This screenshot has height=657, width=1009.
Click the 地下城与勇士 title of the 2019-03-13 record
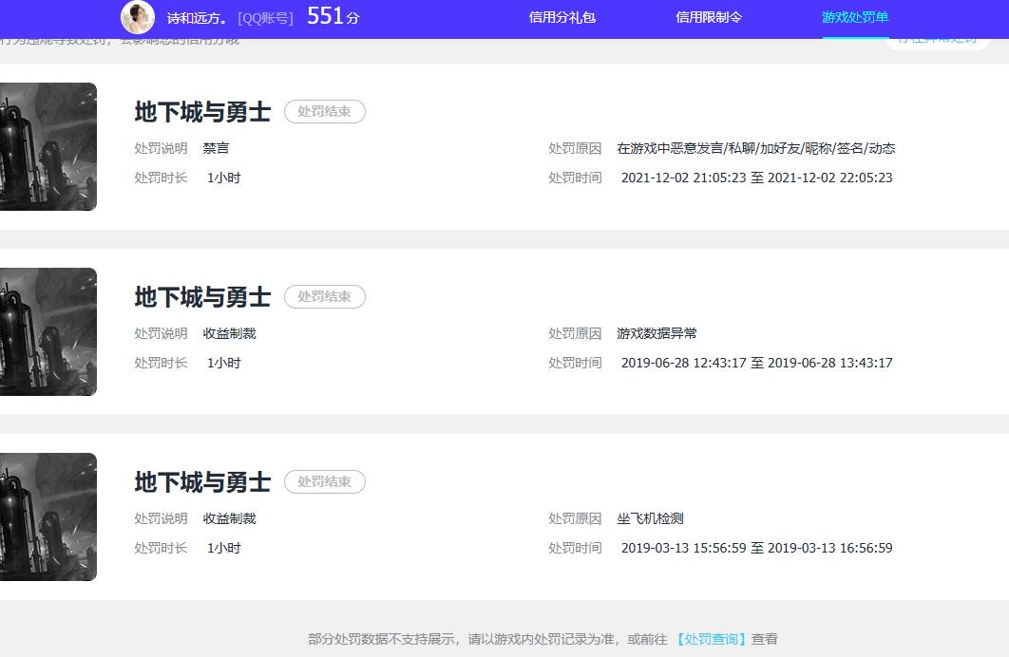click(202, 482)
